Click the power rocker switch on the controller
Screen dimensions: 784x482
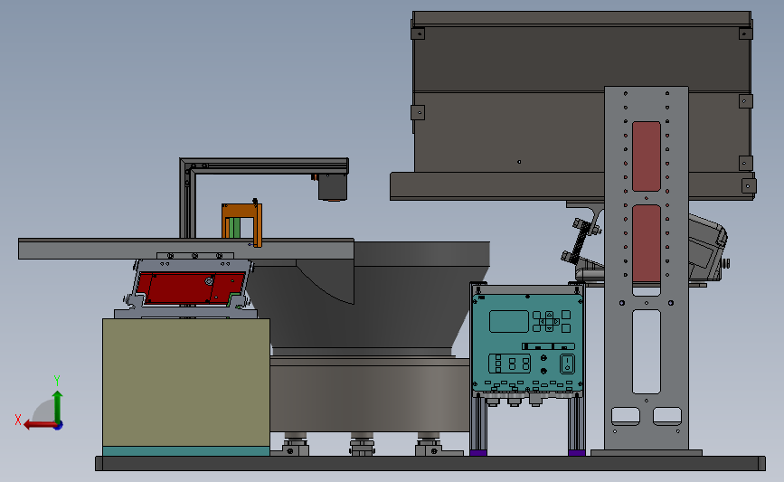tap(567, 364)
